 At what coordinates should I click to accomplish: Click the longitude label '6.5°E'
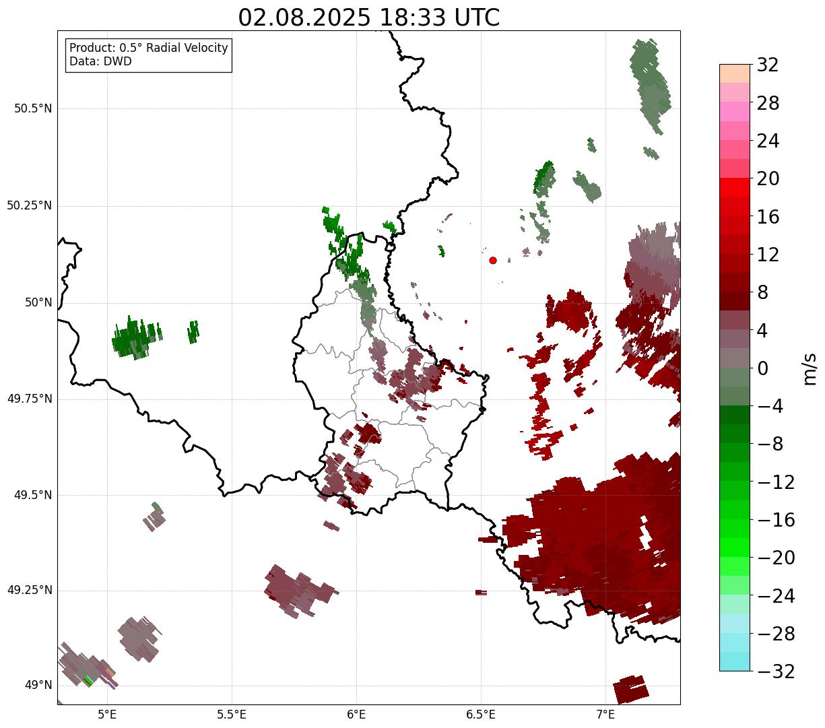(481, 714)
